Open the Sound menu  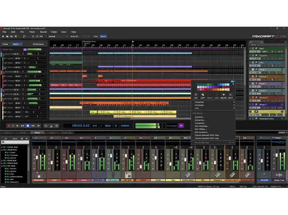click(43, 32)
